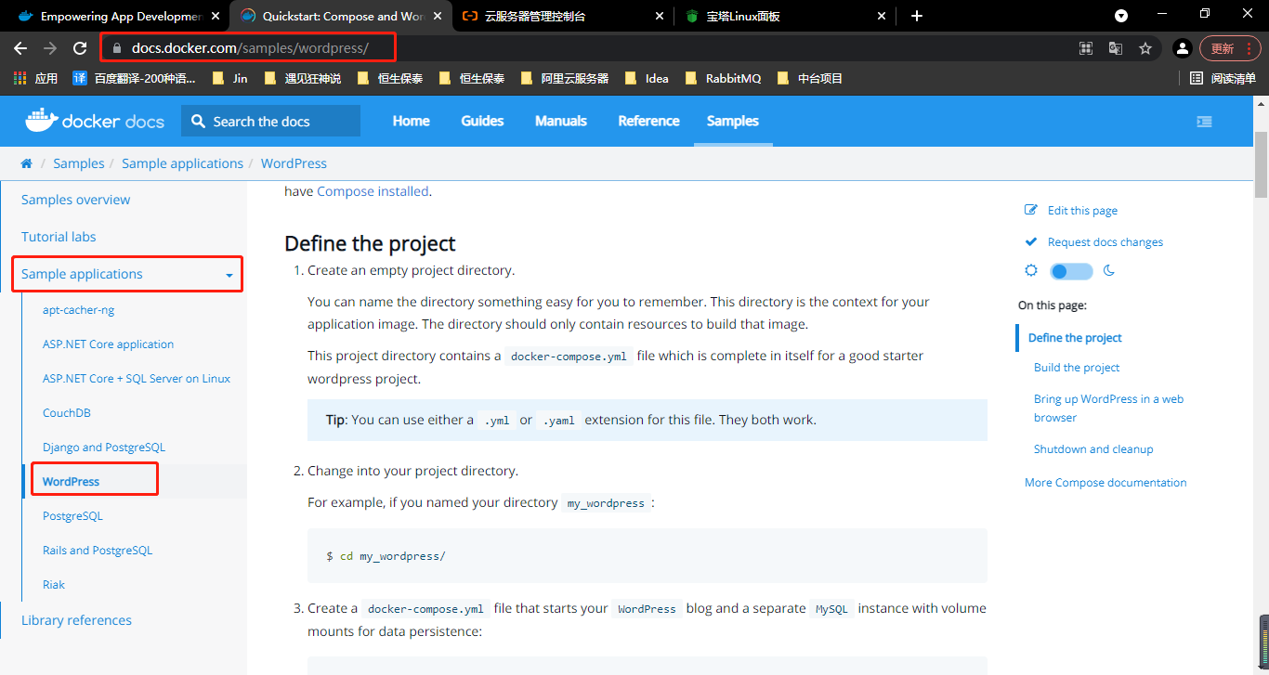Viewport: 1269px width, 675px height.
Task: Open the Guides nav menu
Action: click(482, 121)
